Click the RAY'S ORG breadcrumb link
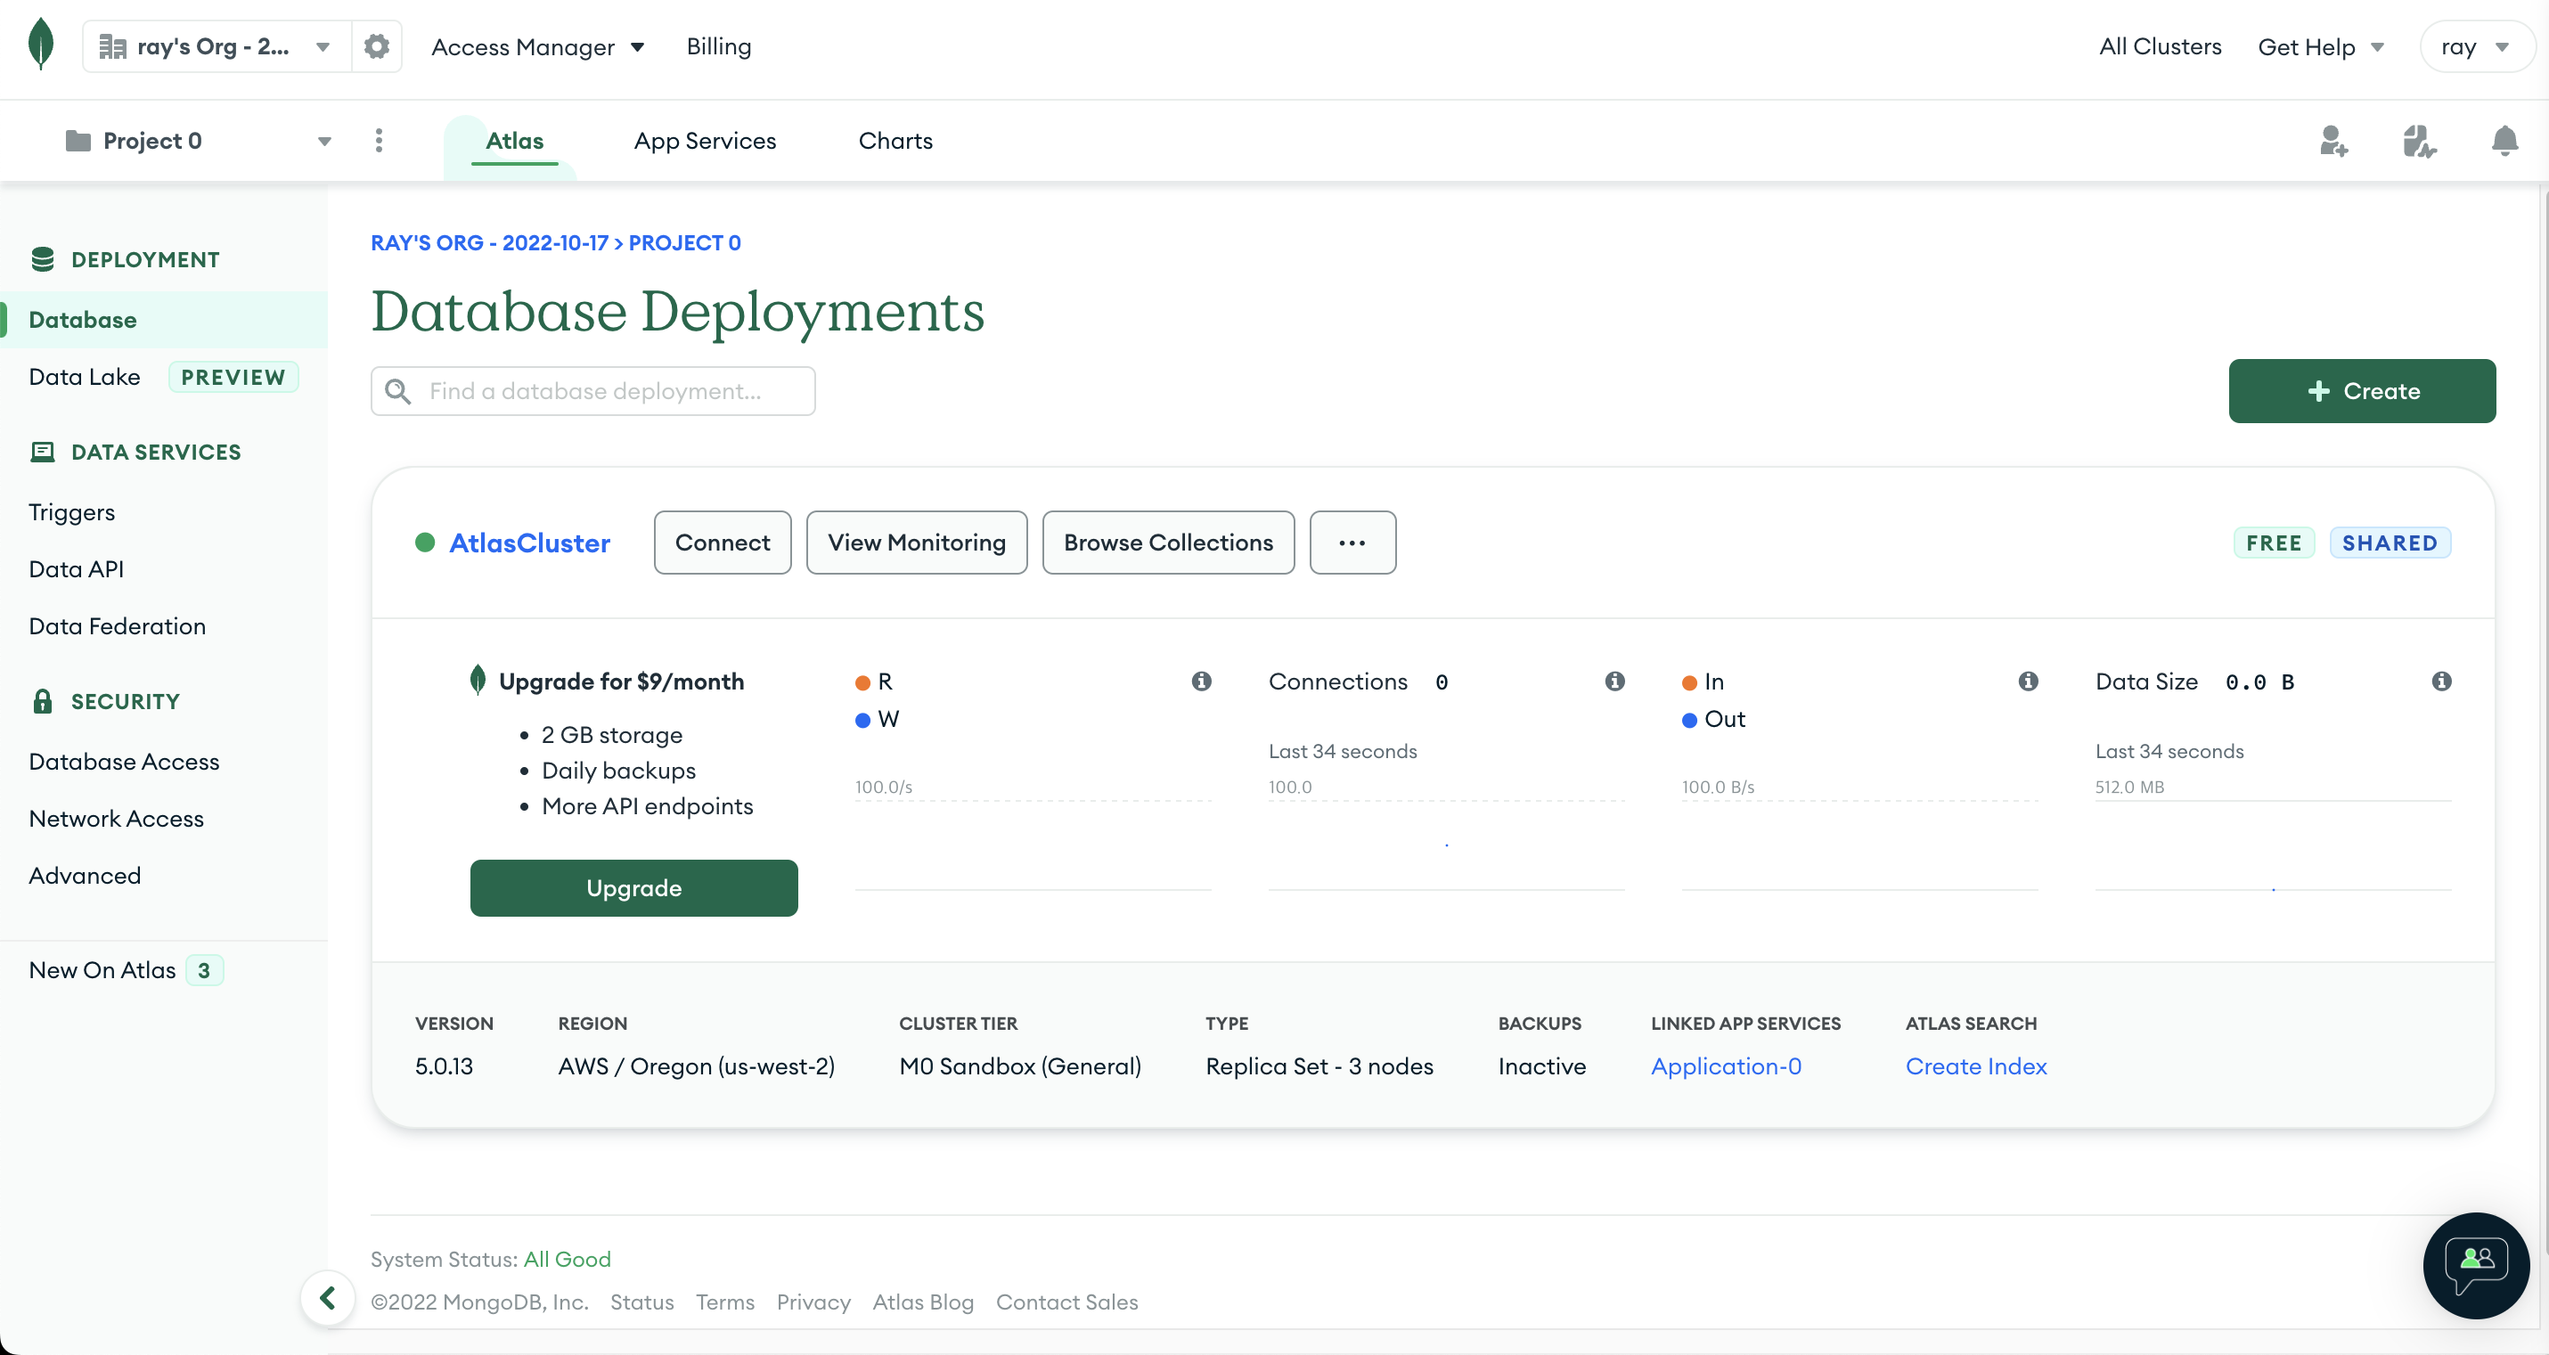 click(x=490, y=242)
